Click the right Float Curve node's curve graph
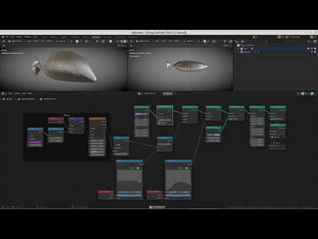 coord(178,180)
